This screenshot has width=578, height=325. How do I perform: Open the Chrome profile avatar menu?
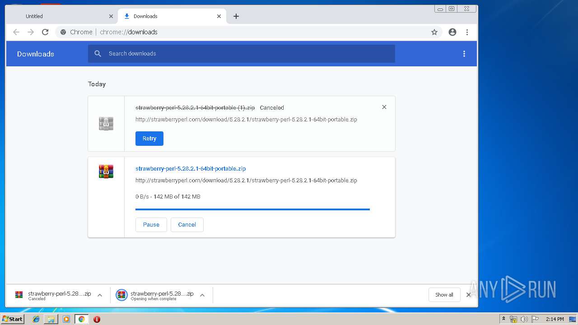click(x=452, y=32)
